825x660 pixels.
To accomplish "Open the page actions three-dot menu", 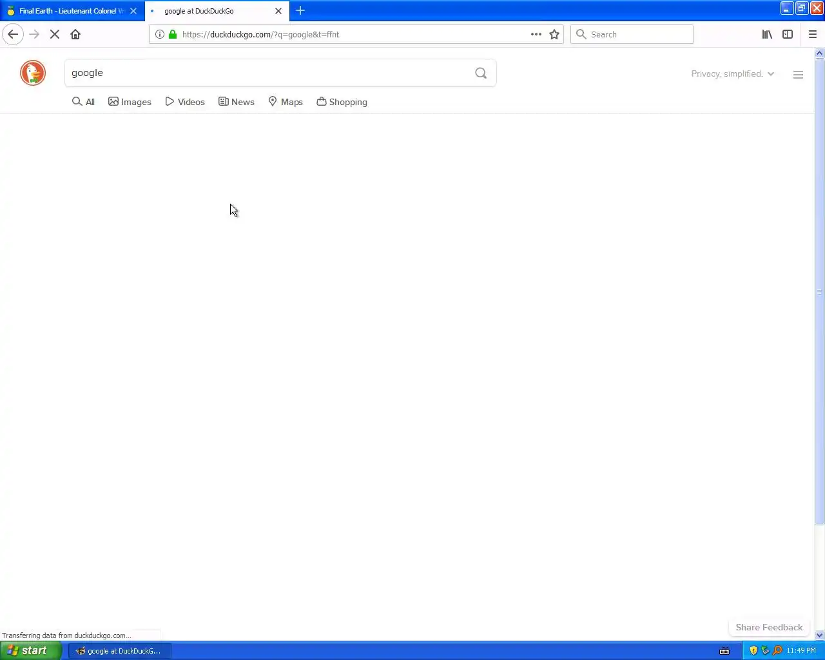I will coord(536,34).
